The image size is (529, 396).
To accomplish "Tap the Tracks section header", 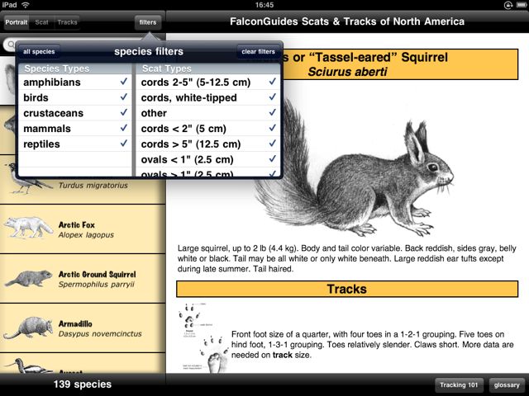I will click(347, 290).
